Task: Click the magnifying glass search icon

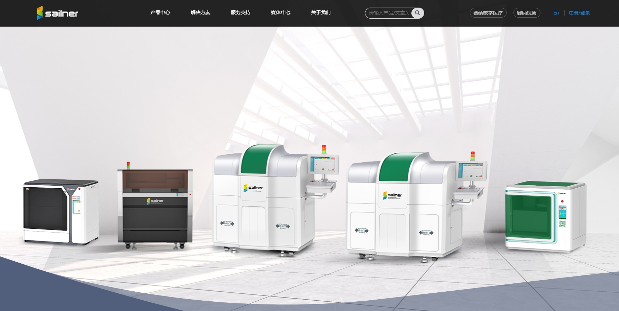Action: click(x=418, y=13)
